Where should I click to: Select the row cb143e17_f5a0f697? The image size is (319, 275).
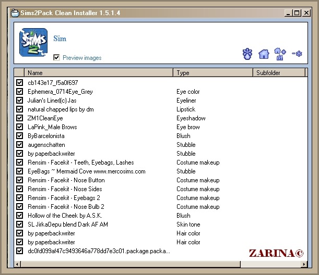tap(53, 83)
